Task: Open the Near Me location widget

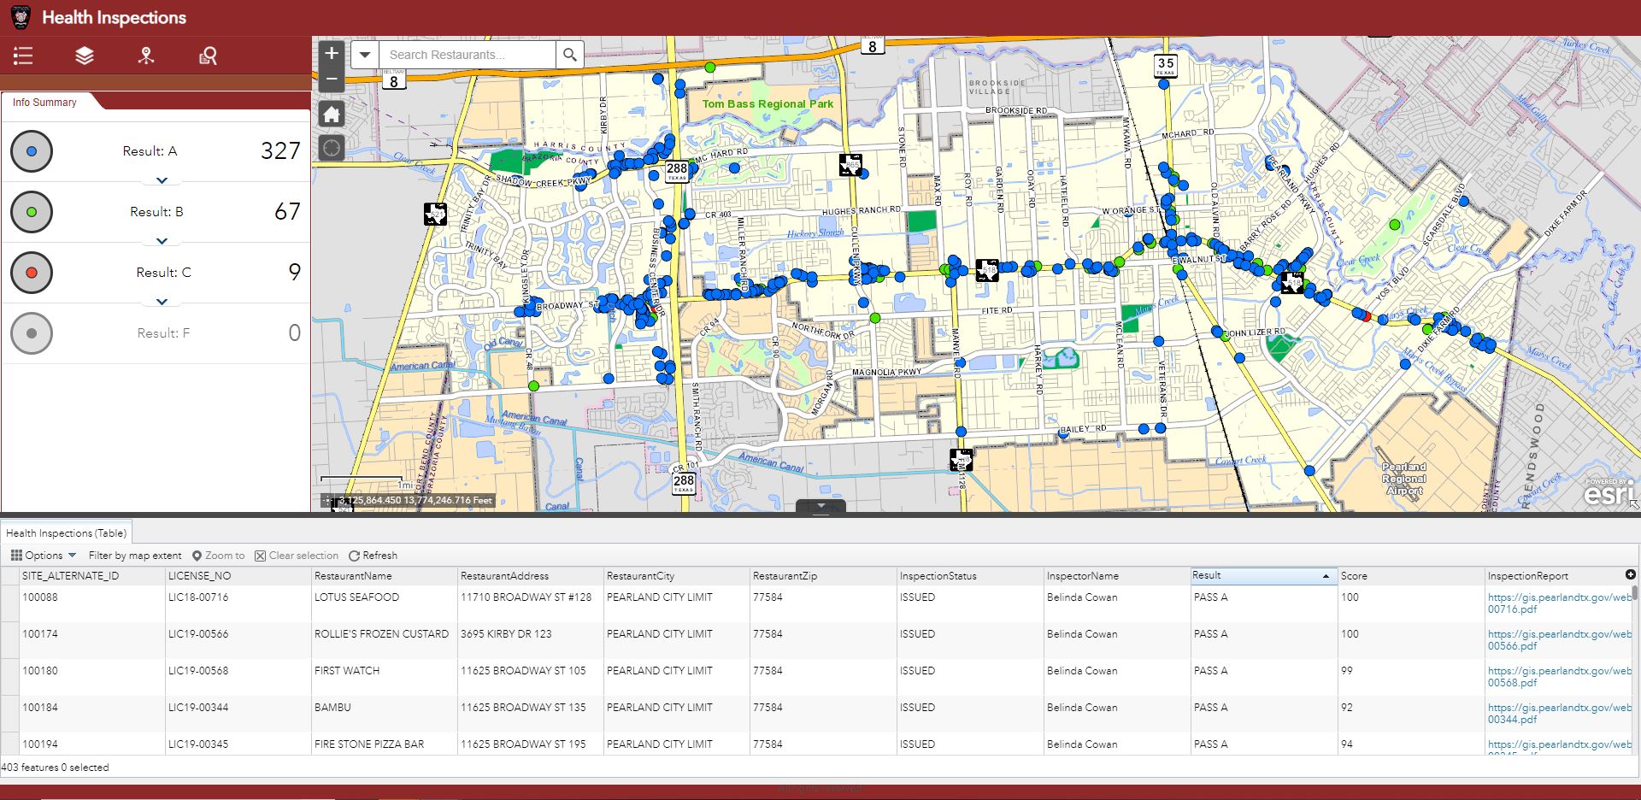Action: (x=146, y=56)
